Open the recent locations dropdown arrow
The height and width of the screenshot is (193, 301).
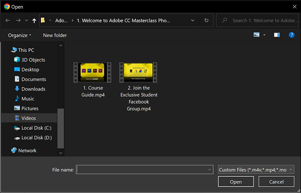[26, 20]
